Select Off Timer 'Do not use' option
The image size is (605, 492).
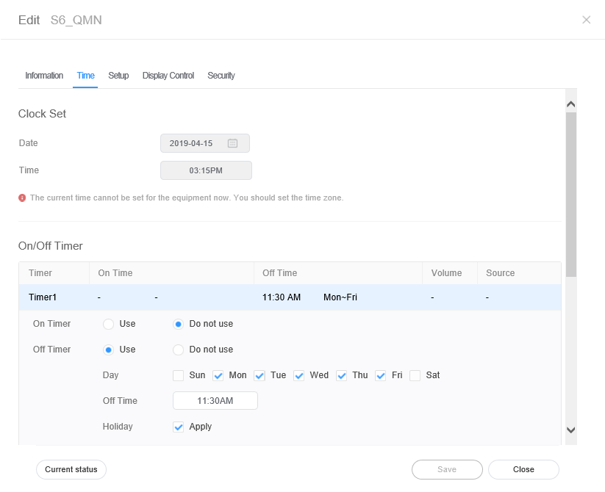pyautogui.click(x=179, y=350)
